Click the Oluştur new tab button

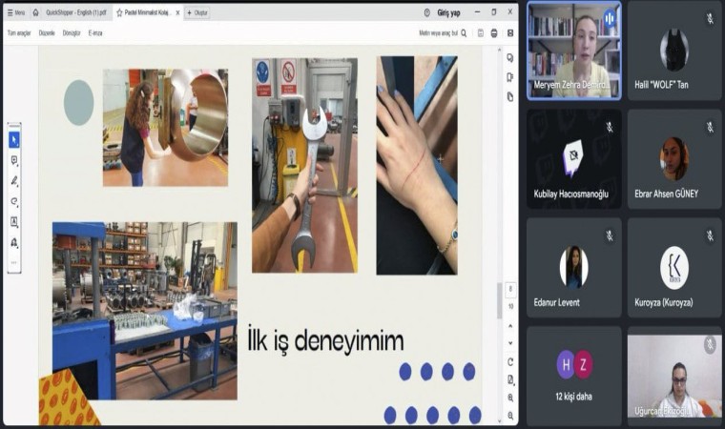pyautogui.click(x=197, y=12)
